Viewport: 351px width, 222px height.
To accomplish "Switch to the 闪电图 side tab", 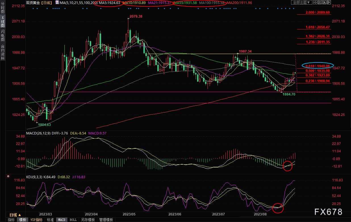I will [x=3, y=36].
